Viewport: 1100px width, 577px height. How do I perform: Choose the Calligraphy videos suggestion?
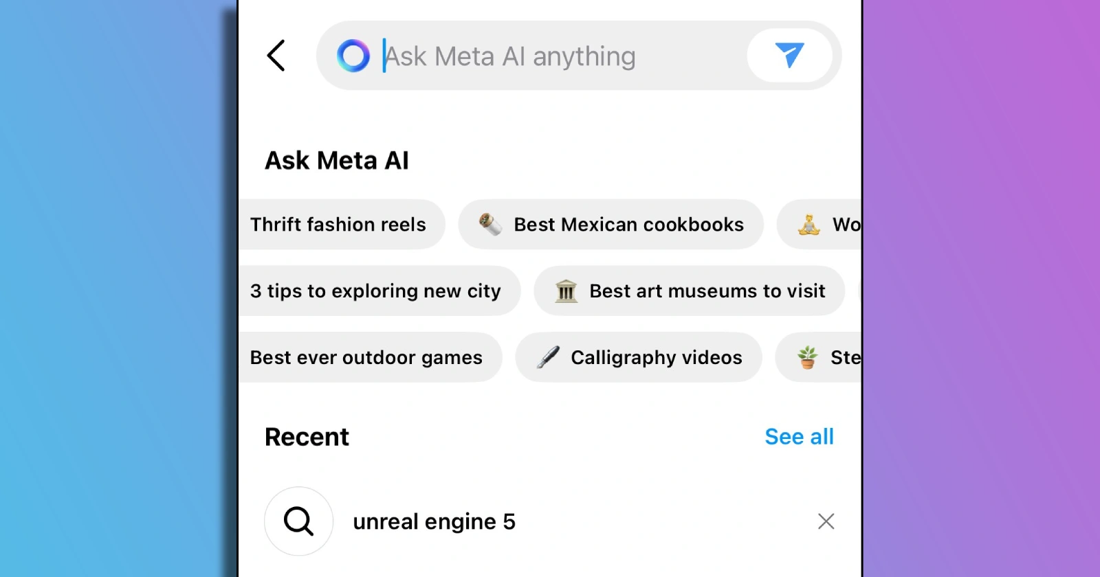pyautogui.click(x=656, y=358)
